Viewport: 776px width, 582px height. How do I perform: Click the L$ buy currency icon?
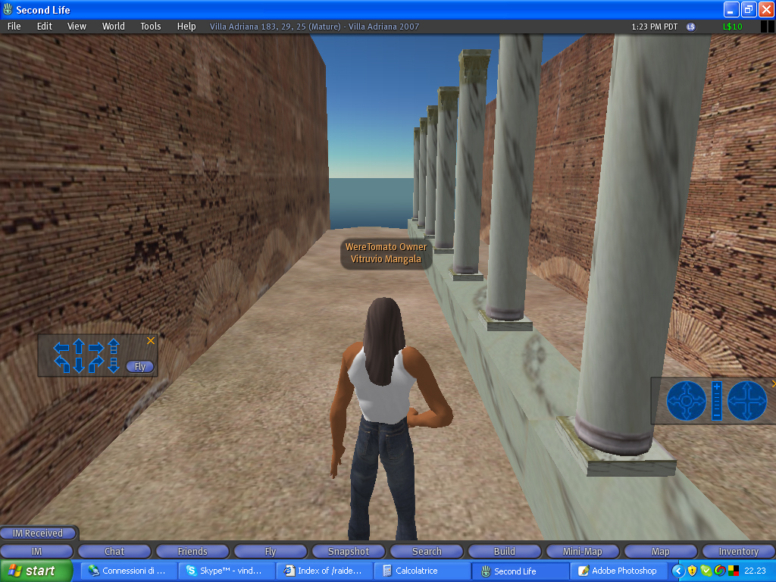[x=690, y=27]
